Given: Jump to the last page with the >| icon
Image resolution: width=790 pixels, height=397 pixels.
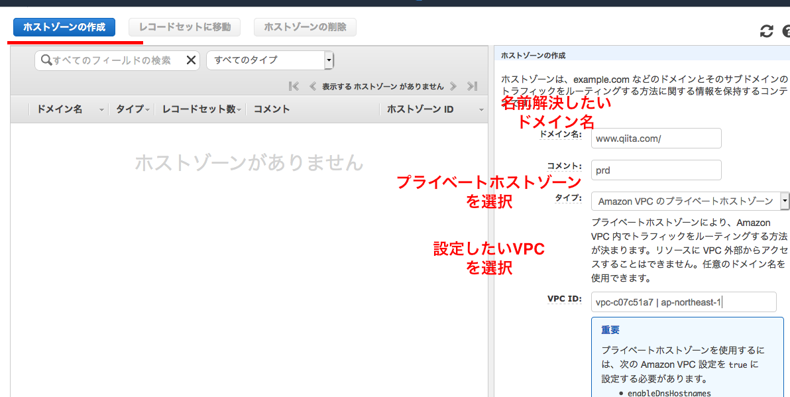Looking at the screenshot, I should tap(472, 86).
